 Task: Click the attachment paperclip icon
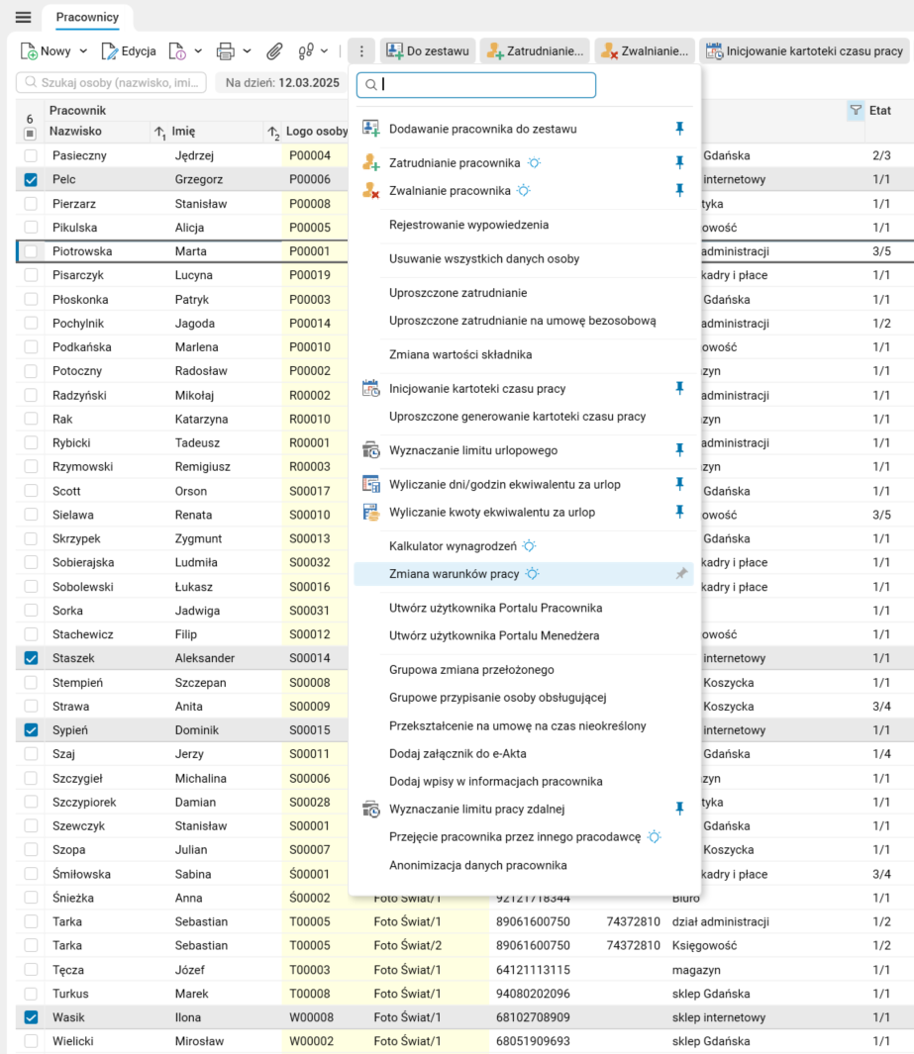tap(273, 51)
